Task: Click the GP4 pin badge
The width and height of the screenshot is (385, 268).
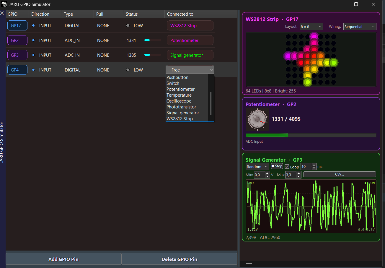Action: click(17, 70)
